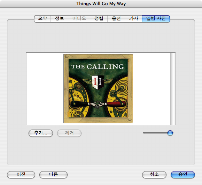Click the 추가... button to add artwork
This screenshot has width=202, height=185.
tap(41, 133)
